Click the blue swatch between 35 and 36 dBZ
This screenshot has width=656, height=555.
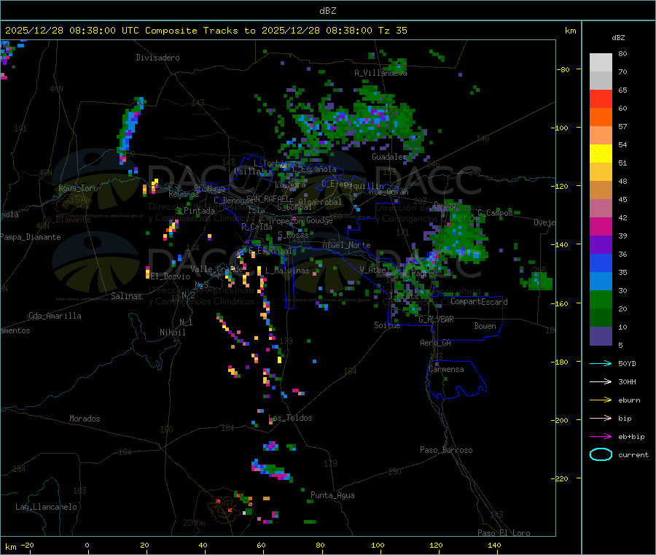(601, 263)
